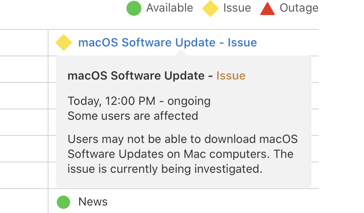Click the green status circle beside News
Viewport: 364px width, 213px height.
tap(63, 202)
